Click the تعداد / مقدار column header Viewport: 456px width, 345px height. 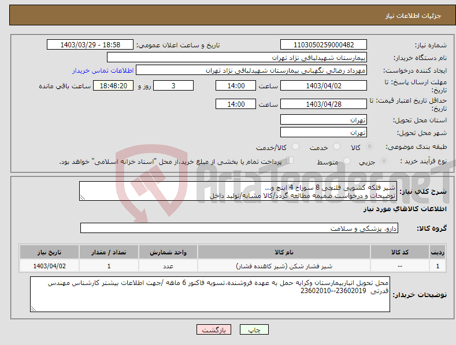point(109,252)
